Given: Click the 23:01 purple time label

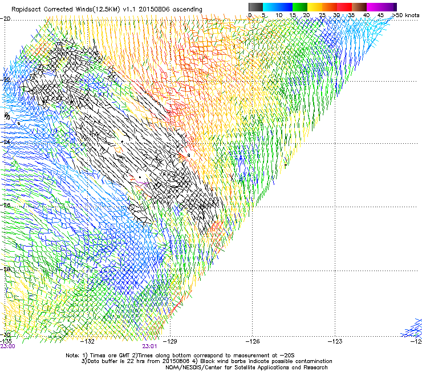Looking at the screenshot, I should tap(149, 346).
